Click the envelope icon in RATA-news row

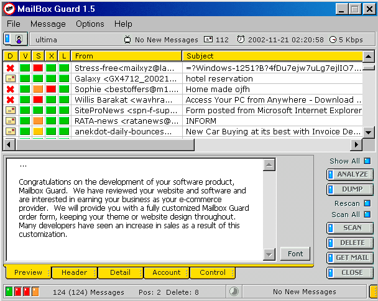tap(11, 121)
